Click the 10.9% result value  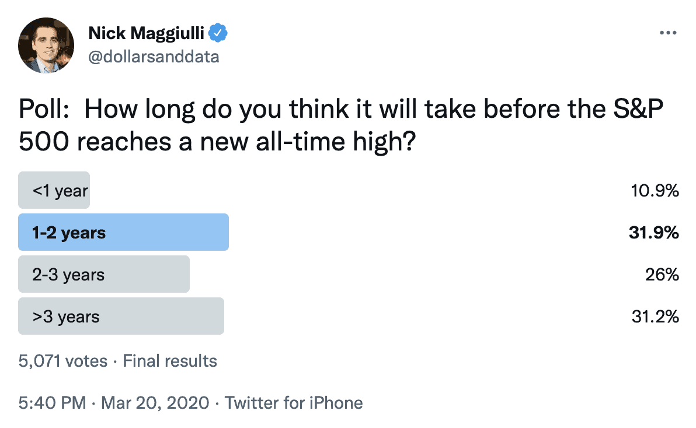tap(655, 191)
